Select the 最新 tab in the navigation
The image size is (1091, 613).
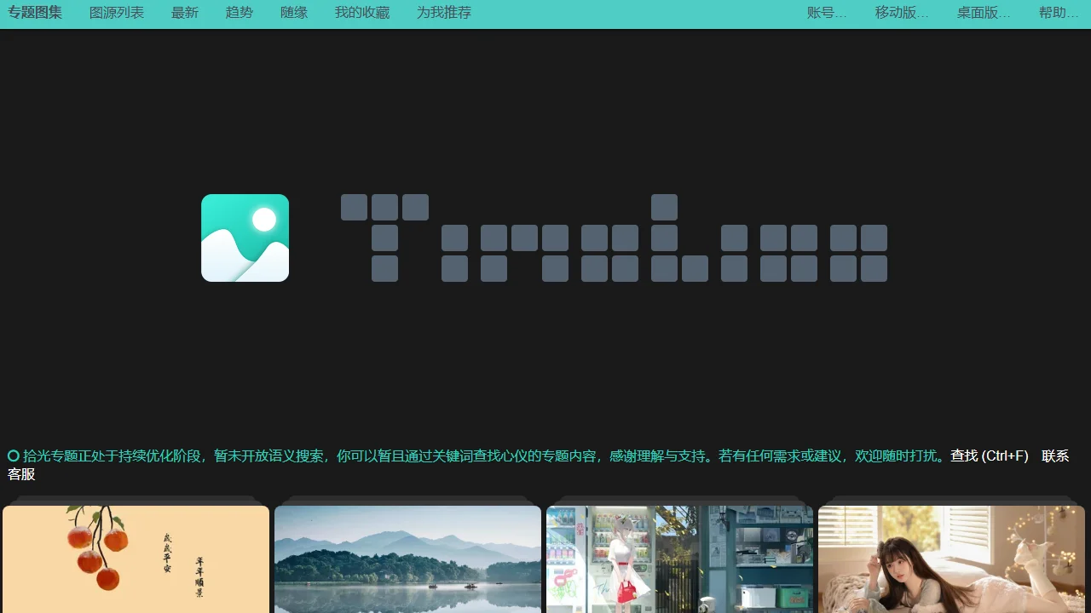tap(185, 13)
